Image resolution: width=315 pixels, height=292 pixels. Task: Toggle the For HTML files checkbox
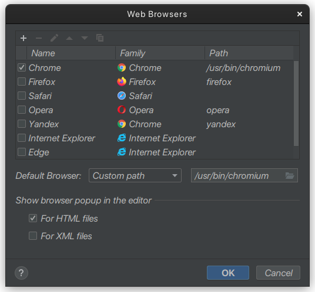pyautogui.click(x=33, y=218)
